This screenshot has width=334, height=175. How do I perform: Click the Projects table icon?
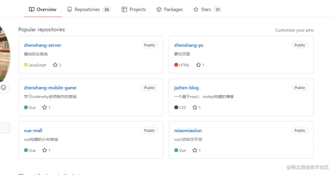pos(124,9)
